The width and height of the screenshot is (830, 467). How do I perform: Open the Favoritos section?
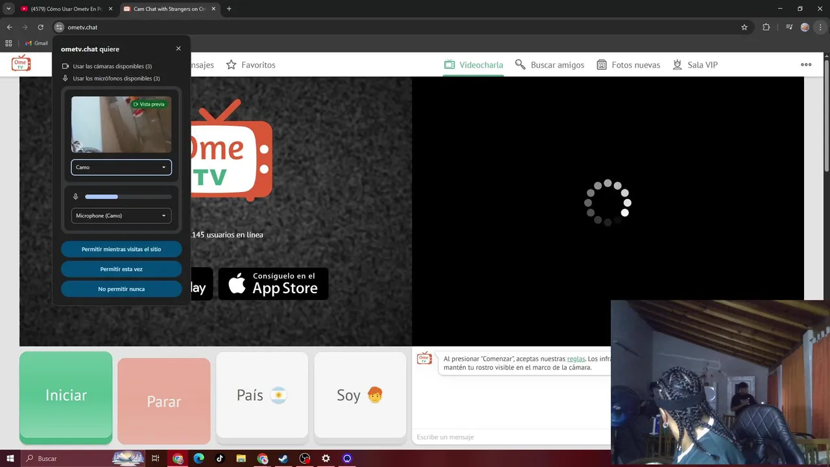click(250, 65)
